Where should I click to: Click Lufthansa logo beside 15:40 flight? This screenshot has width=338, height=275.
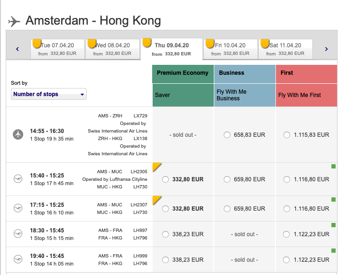pos(18,179)
